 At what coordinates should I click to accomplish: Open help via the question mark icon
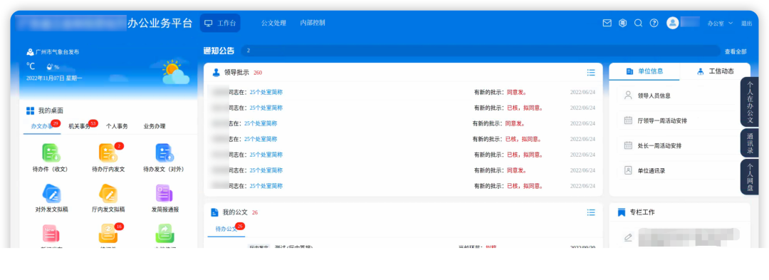pyautogui.click(x=654, y=23)
